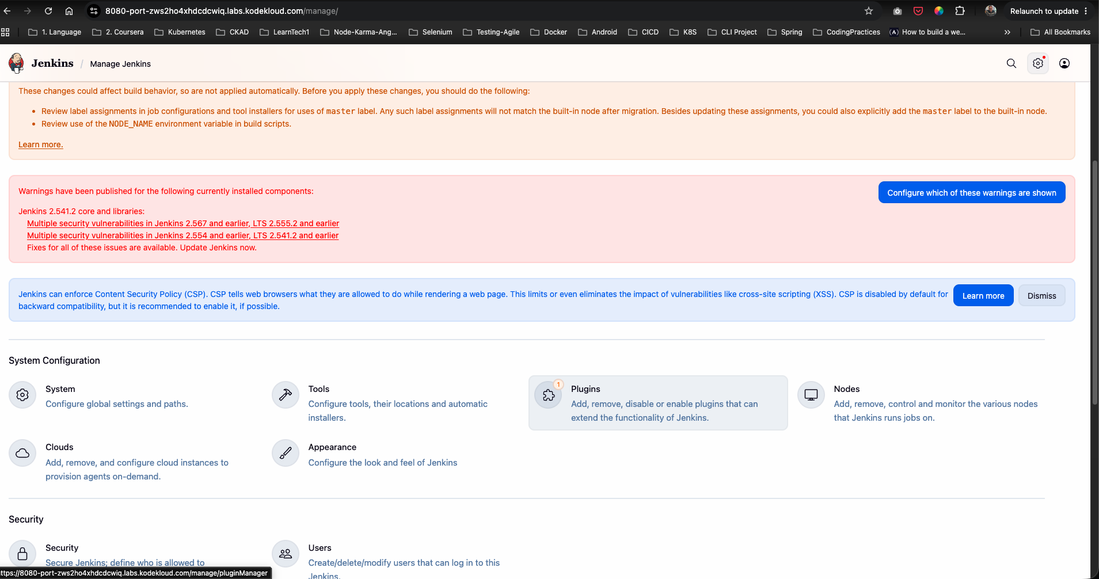Screen dimensions: 1099x579
Task: Open the Clouds configuration title
Action: tap(59, 447)
